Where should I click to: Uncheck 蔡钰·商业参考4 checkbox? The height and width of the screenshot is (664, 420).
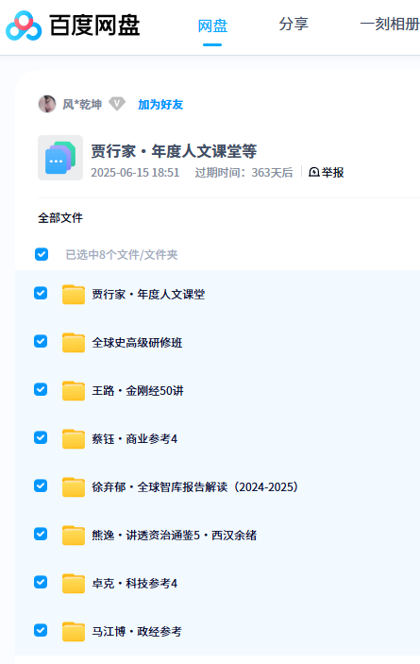41,437
